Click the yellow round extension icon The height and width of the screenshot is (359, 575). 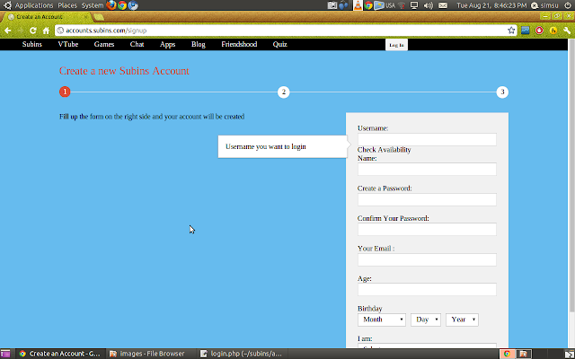553,31
